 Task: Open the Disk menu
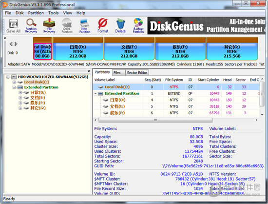click(19, 13)
